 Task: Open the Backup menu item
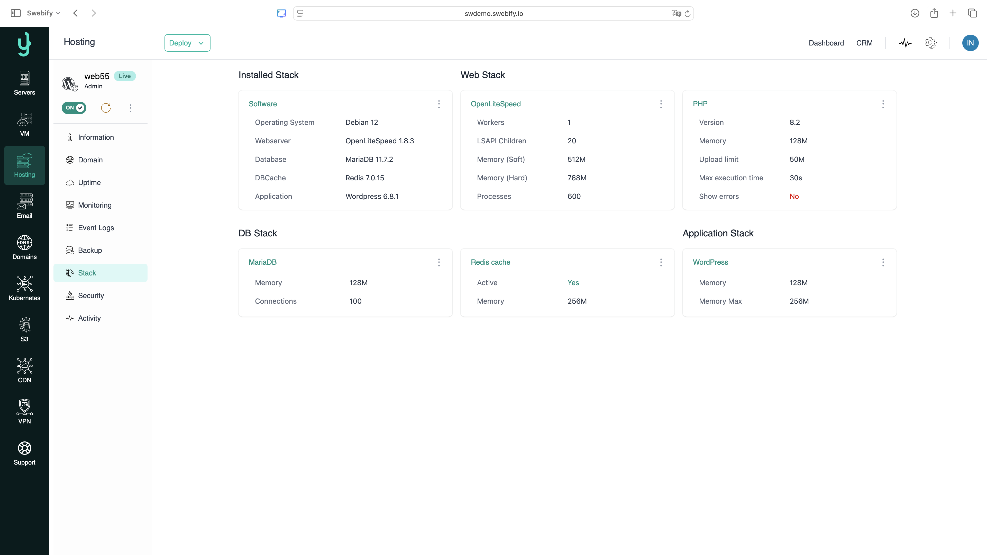coord(100,250)
